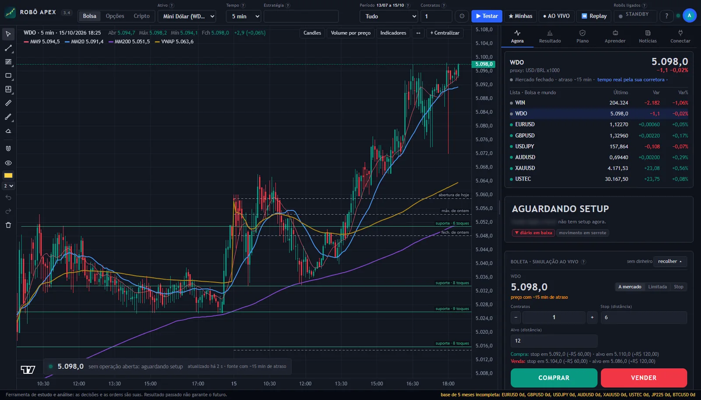Delete all drawings with trash icon
This screenshot has width=701, height=400.
(8, 225)
